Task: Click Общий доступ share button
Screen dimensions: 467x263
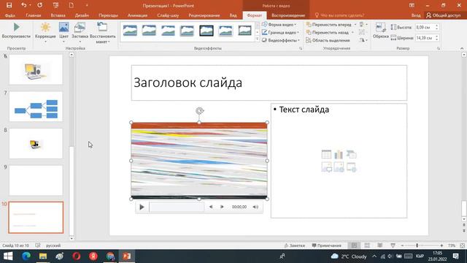Action: click(443, 15)
